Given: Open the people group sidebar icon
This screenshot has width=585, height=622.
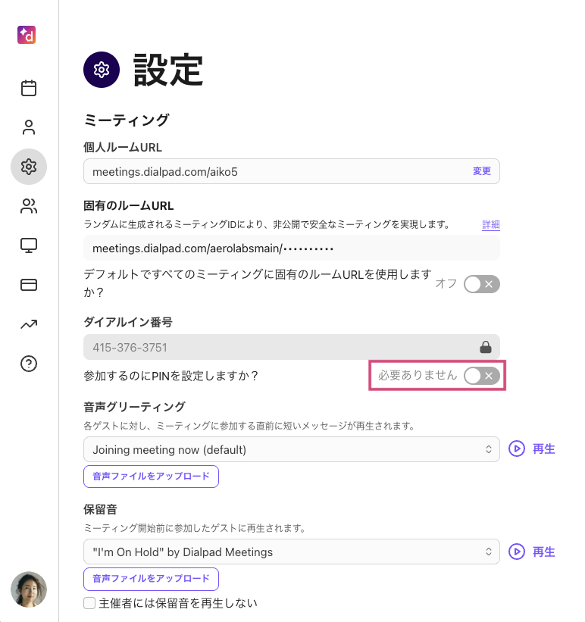Looking at the screenshot, I should [29, 206].
